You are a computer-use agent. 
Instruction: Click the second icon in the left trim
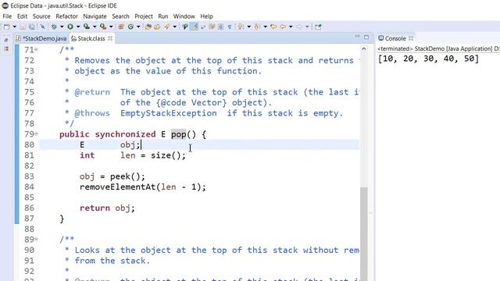6,48
